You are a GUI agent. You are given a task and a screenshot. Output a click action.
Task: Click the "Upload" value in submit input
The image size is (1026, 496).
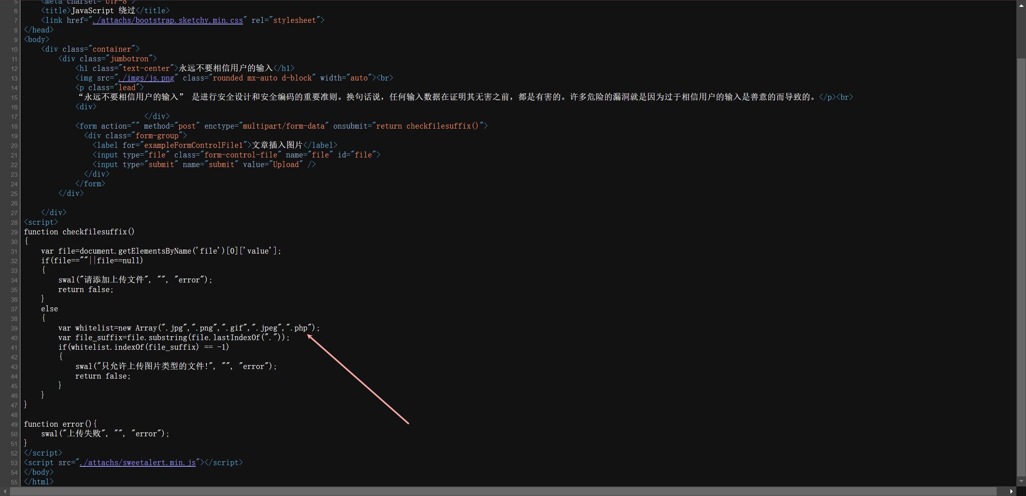(x=286, y=165)
